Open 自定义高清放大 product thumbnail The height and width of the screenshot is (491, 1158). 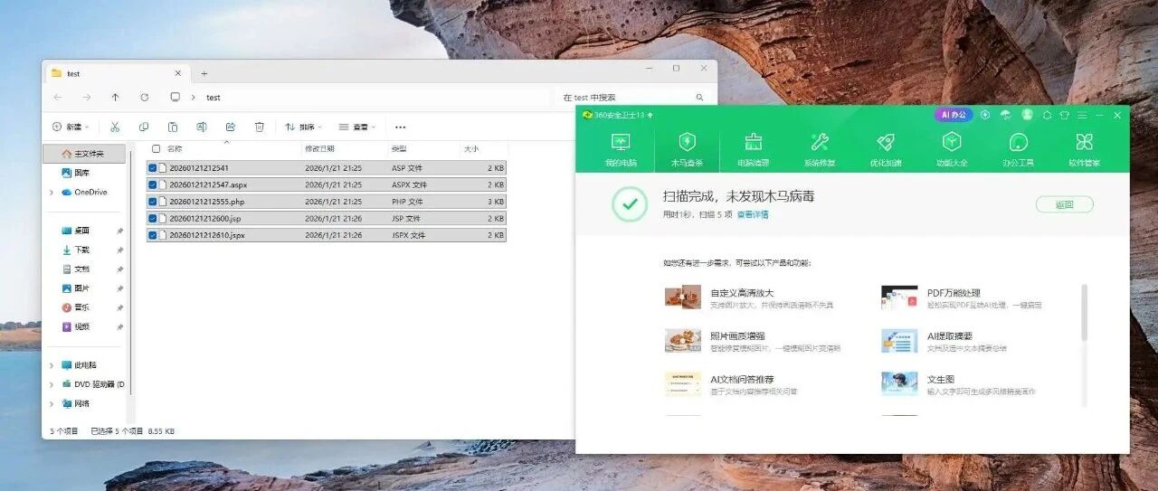pyautogui.click(x=683, y=297)
